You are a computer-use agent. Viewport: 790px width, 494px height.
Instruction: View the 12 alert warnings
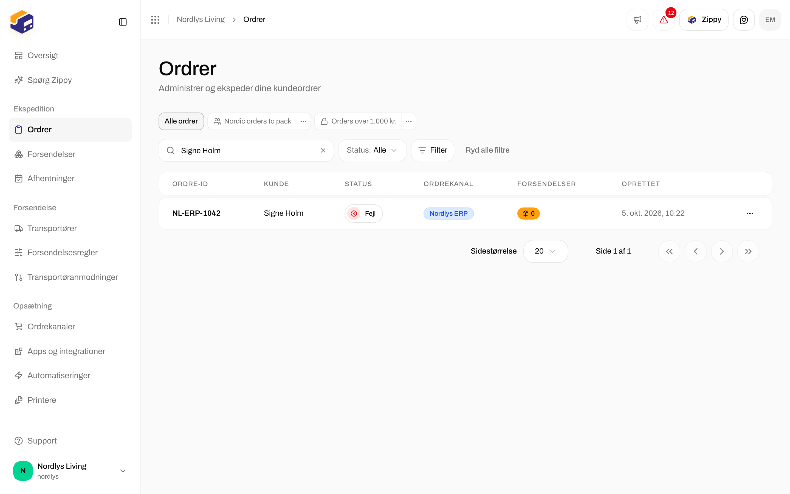(664, 19)
